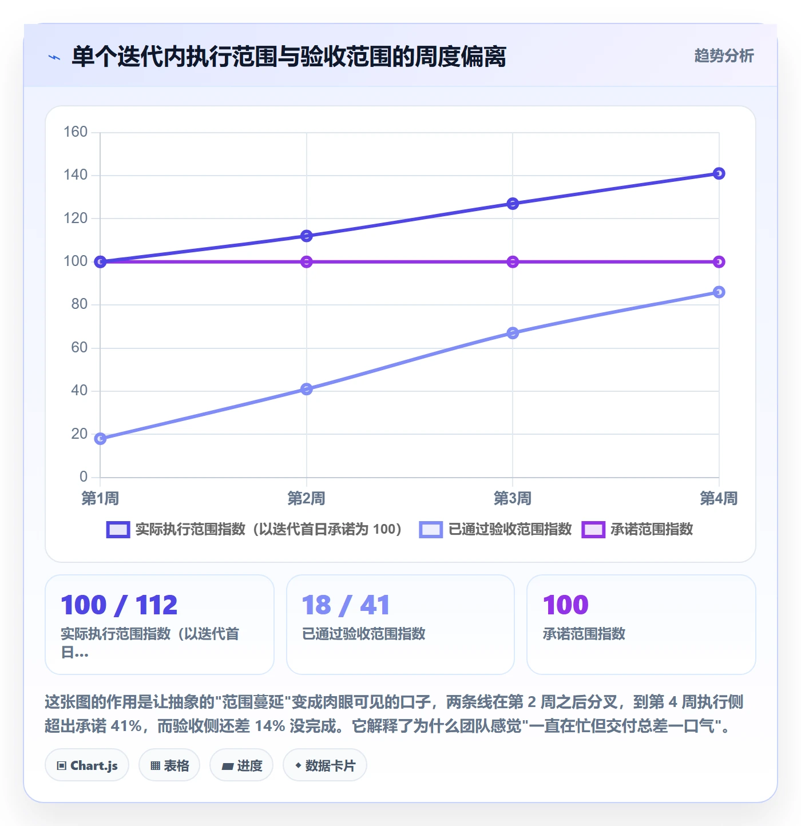Click the 第3周 point at 67 on the acceptance line

(x=513, y=333)
